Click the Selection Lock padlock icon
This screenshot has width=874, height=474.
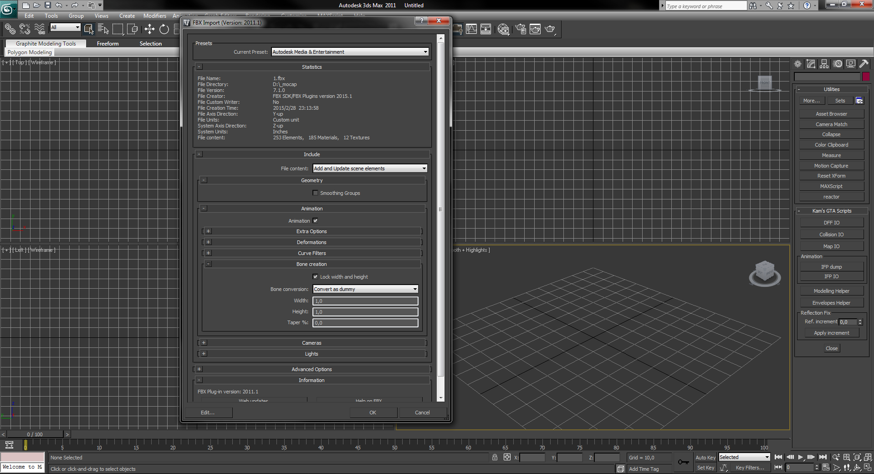495,457
